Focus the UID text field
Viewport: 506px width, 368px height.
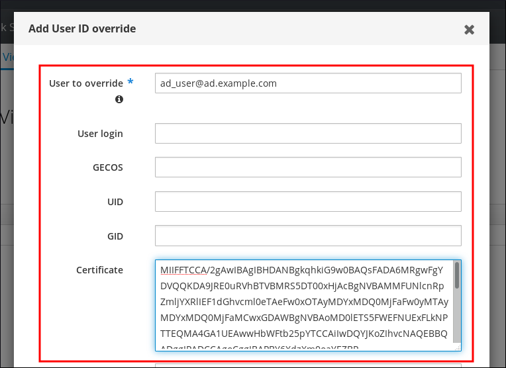tap(307, 202)
